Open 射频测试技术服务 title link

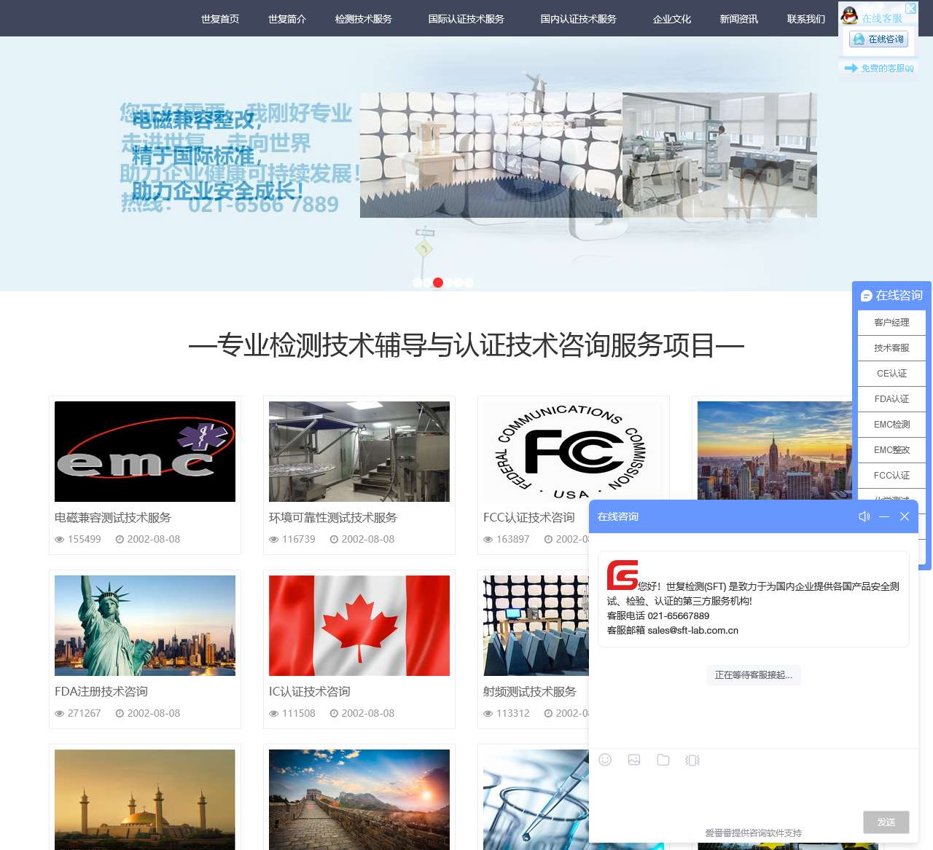pyautogui.click(x=530, y=692)
